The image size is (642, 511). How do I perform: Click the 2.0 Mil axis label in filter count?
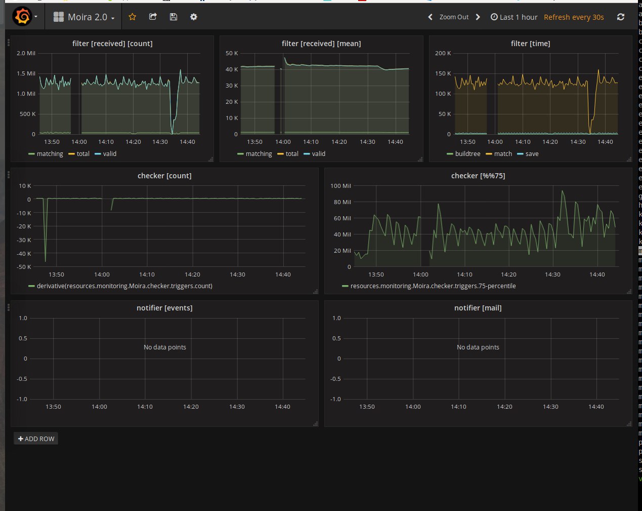(x=26, y=53)
